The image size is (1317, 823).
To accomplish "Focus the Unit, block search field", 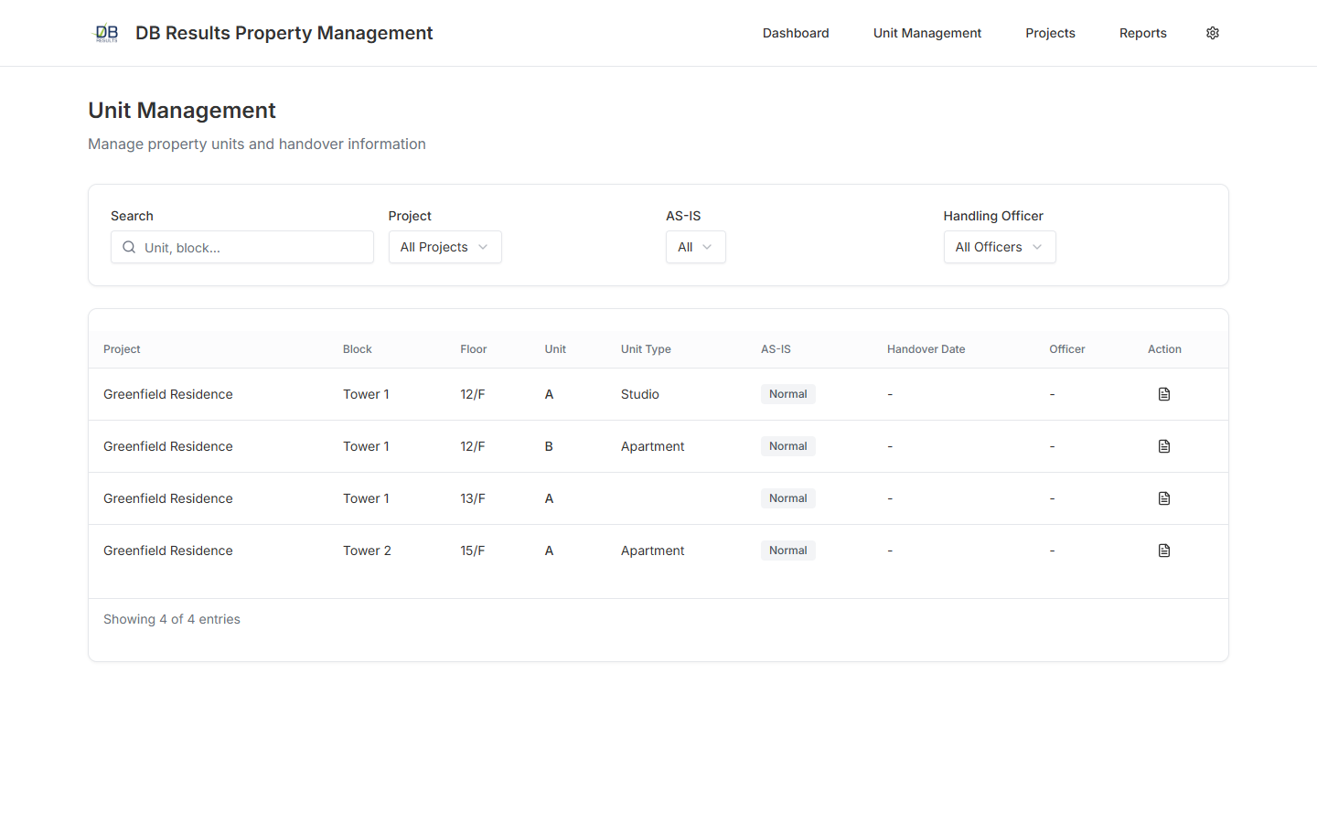I will coord(242,247).
